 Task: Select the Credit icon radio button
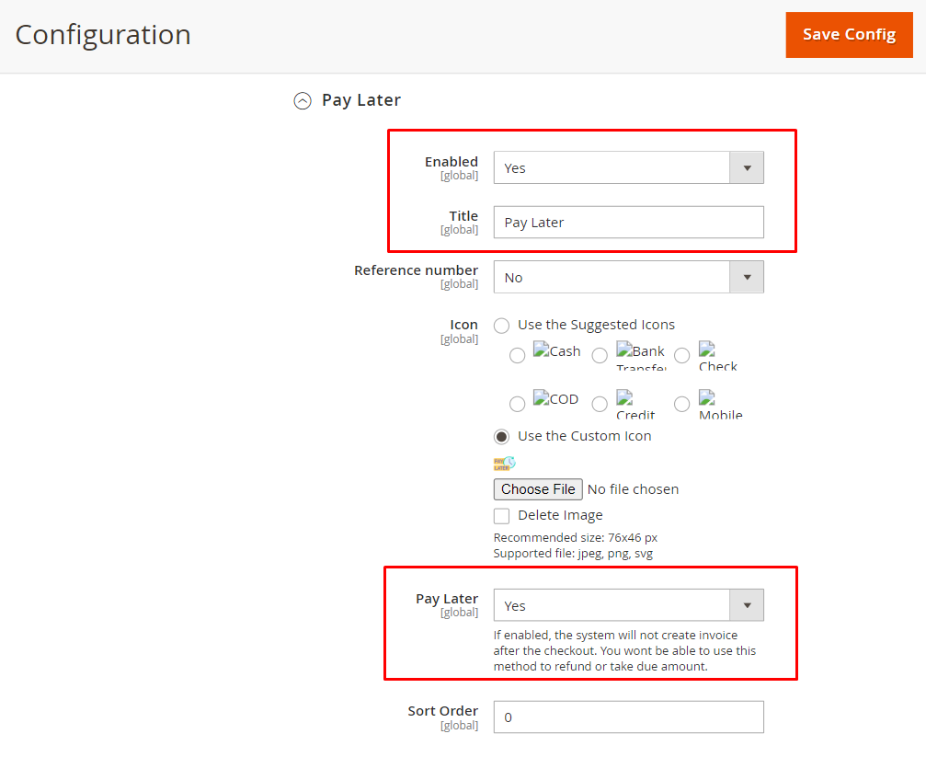tap(600, 404)
